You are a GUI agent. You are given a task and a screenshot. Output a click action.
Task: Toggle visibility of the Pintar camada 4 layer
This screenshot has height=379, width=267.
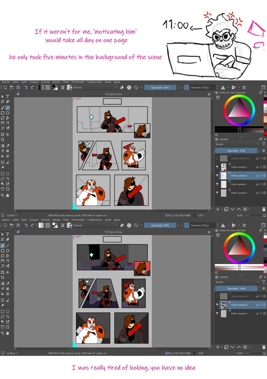pyautogui.click(x=217, y=305)
